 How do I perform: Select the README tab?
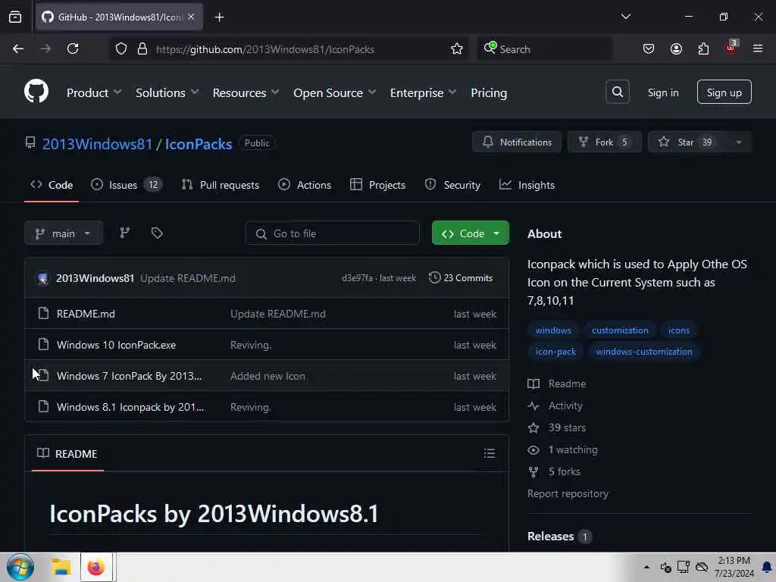[x=67, y=453]
